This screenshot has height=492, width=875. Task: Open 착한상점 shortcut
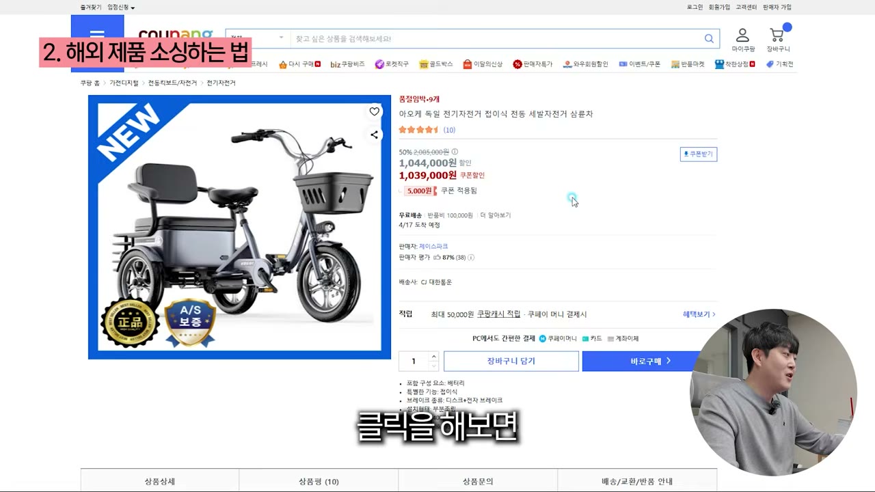click(x=735, y=64)
